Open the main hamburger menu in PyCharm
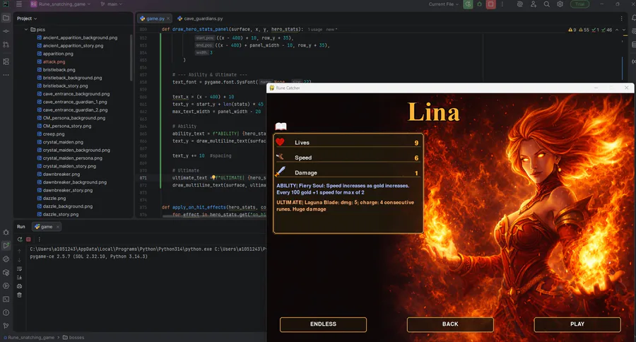Image resolution: width=636 pixels, height=342 pixels. coord(19,4)
